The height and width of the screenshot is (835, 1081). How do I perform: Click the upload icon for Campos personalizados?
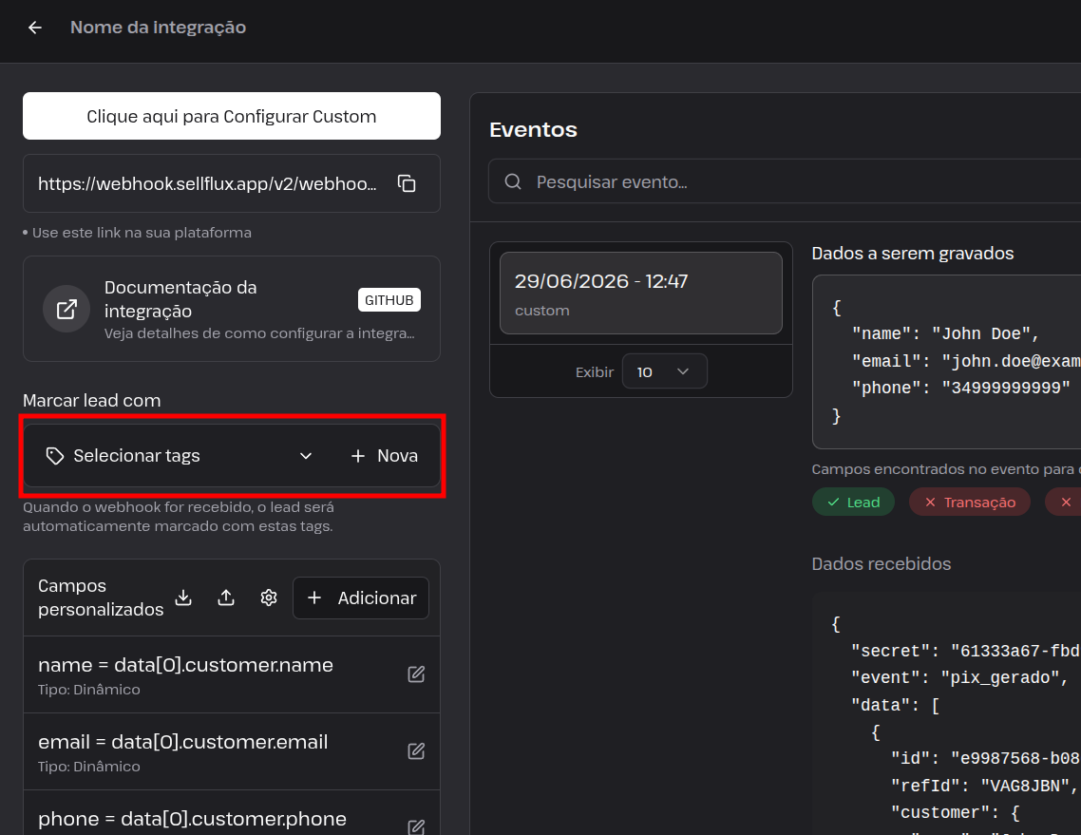tap(226, 598)
